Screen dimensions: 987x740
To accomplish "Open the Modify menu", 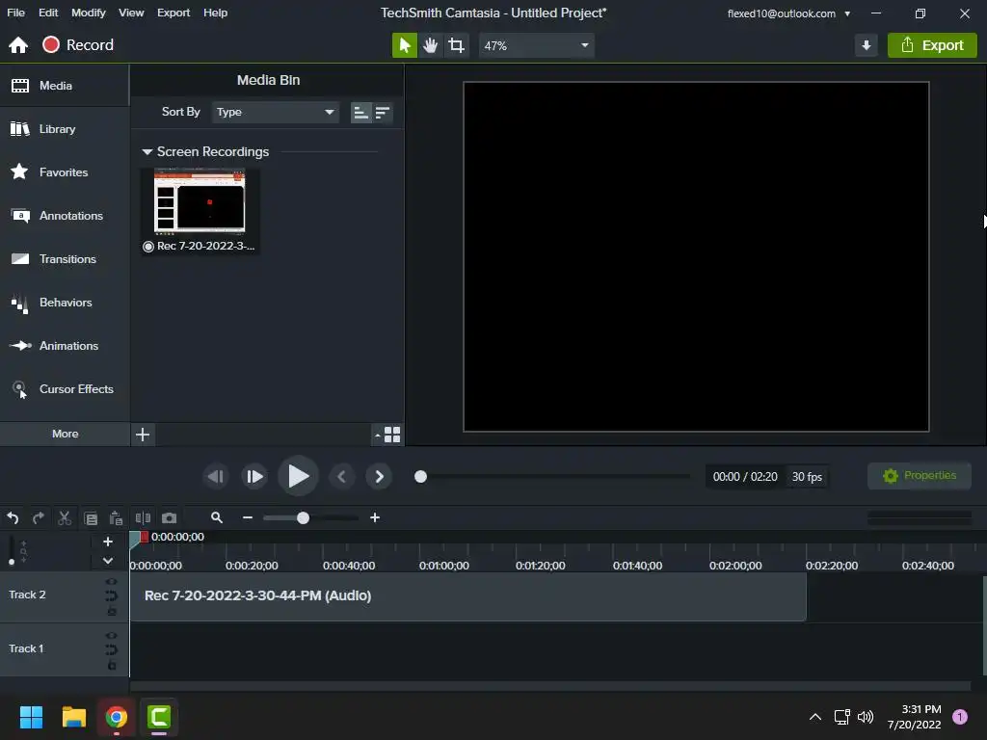I will [x=88, y=13].
